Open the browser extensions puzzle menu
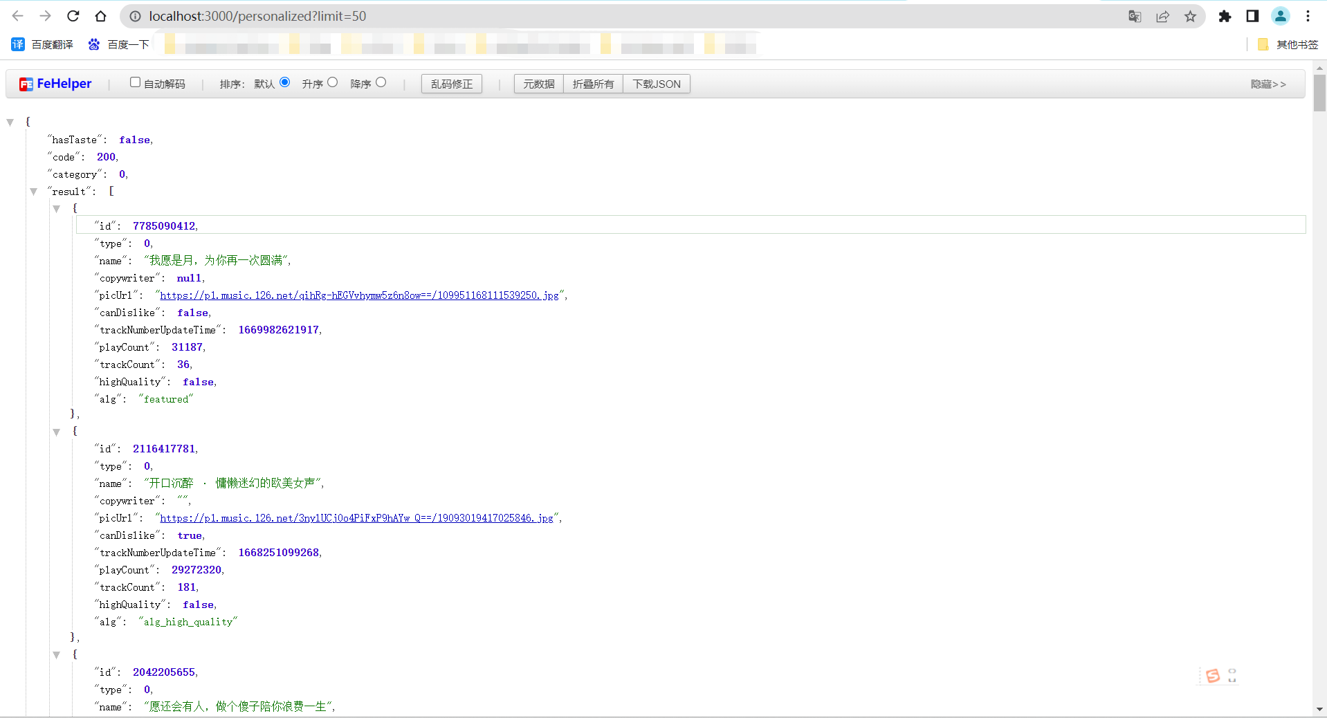The image size is (1327, 718). coord(1225,16)
